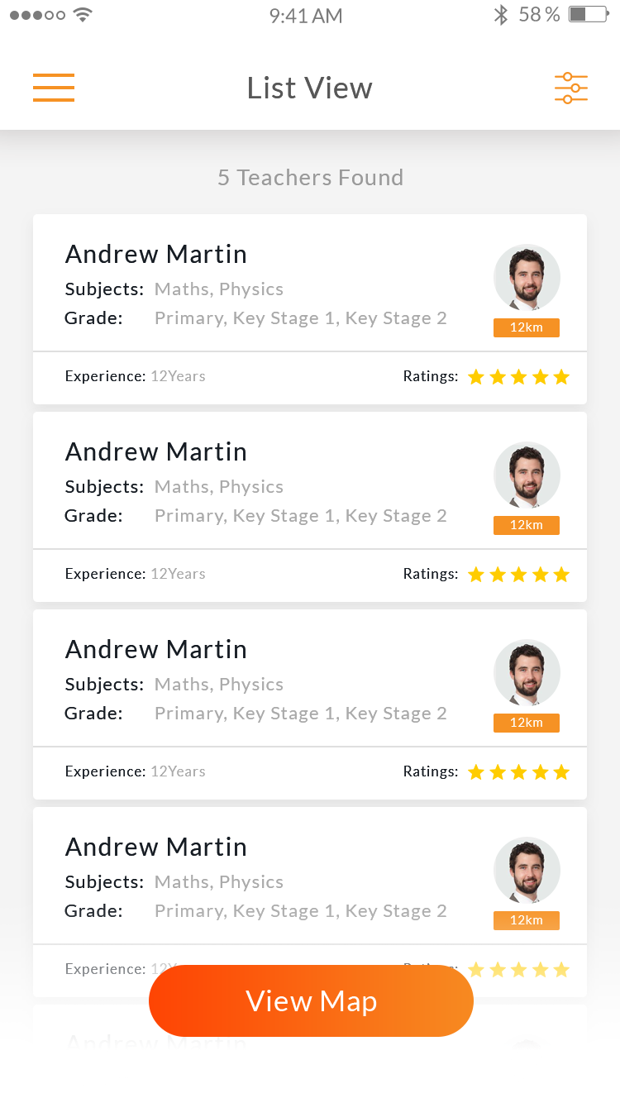Screen dimensions: 620x1103
Task: Tap the Bluetooth status icon
Action: click(x=500, y=15)
